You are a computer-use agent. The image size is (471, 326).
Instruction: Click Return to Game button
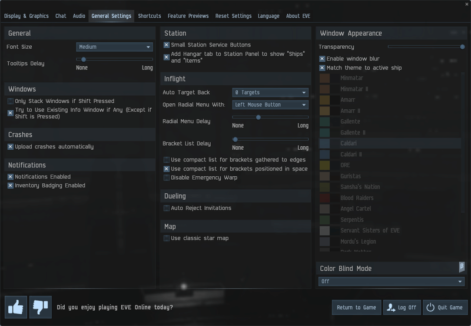click(356, 307)
